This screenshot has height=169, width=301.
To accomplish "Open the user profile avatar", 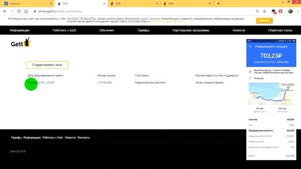I will (x=290, y=11).
